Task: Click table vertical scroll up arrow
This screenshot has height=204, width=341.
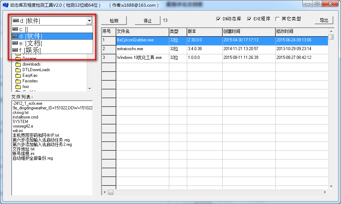Action: 331,31
